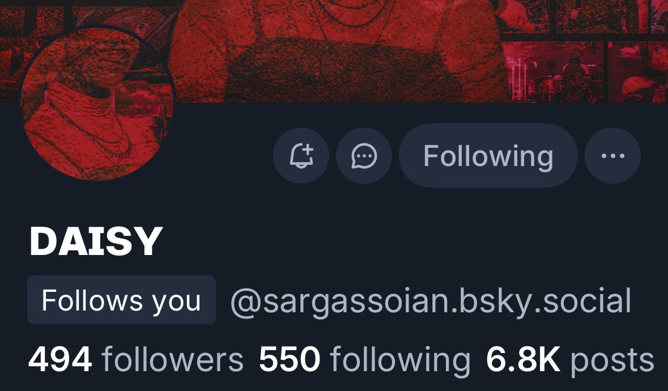
Task: View DAISY's circular profile avatar
Action: pos(97,104)
